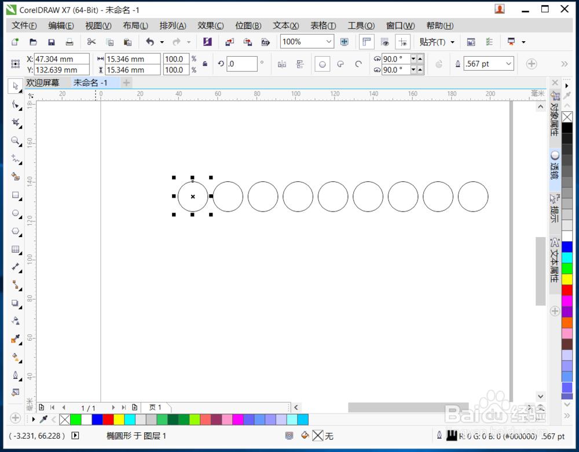Image resolution: width=579 pixels, height=452 pixels.
Task: Select the Ellipse tool
Action: (x=15, y=213)
